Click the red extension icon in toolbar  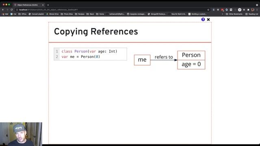coord(222,10)
